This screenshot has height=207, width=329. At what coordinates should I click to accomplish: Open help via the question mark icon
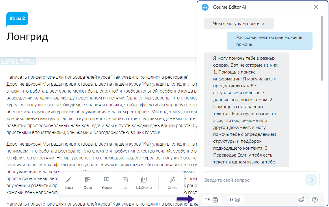pos(315,200)
